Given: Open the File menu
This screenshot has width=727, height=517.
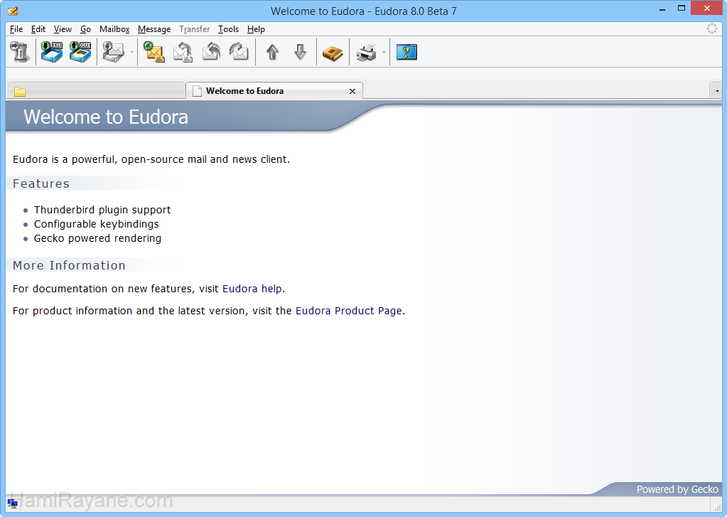Looking at the screenshot, I should (x=16, y=28).
